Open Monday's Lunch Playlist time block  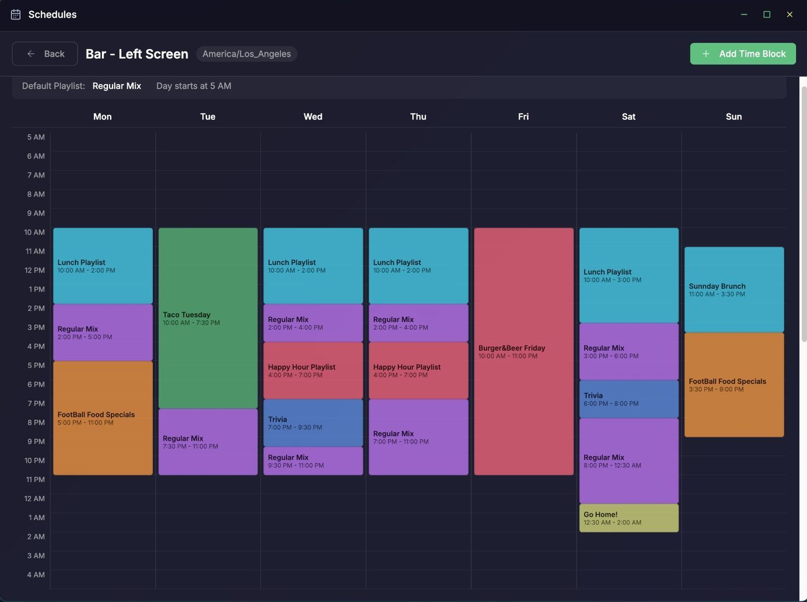103,266
